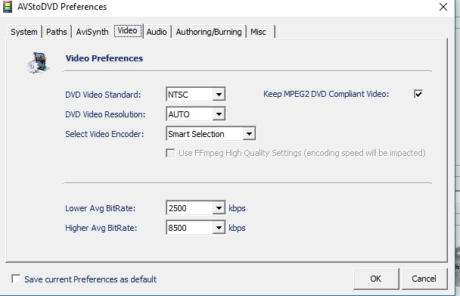Open the Authoring/Burning tab
Screen dimensions: 460x296
(x=209, y=32)
